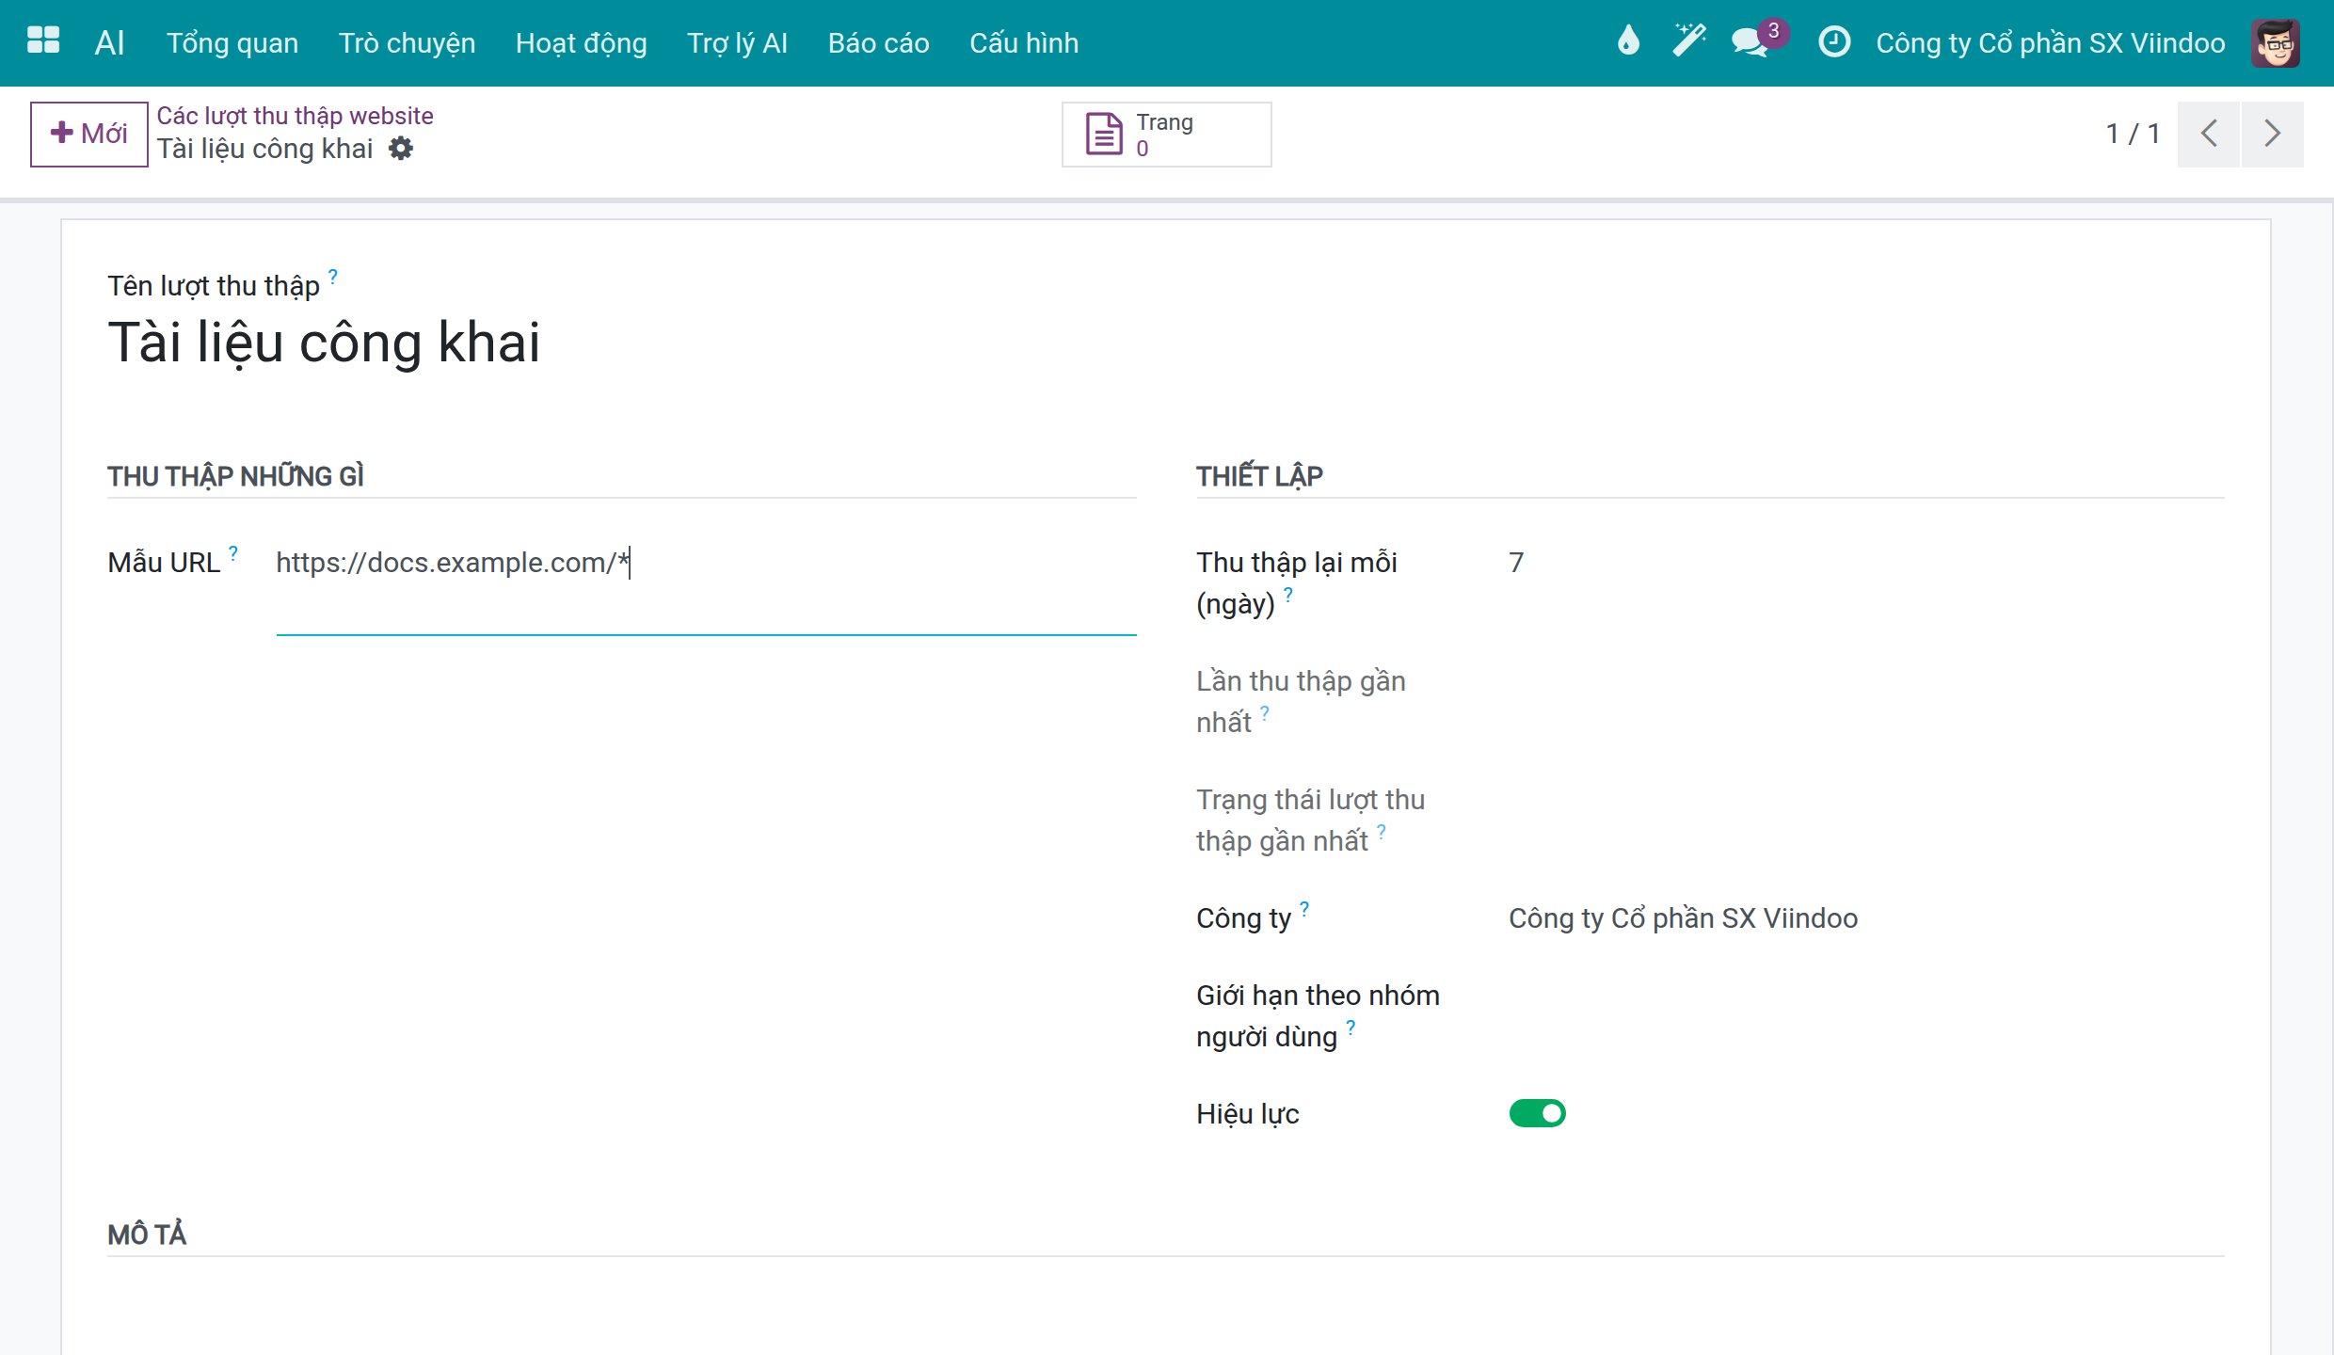Switch company via Công ty Cổ phần SX Viindoo header
The width and height of the screenshot is (2334, 1355).
click(x=2050, y=42)
